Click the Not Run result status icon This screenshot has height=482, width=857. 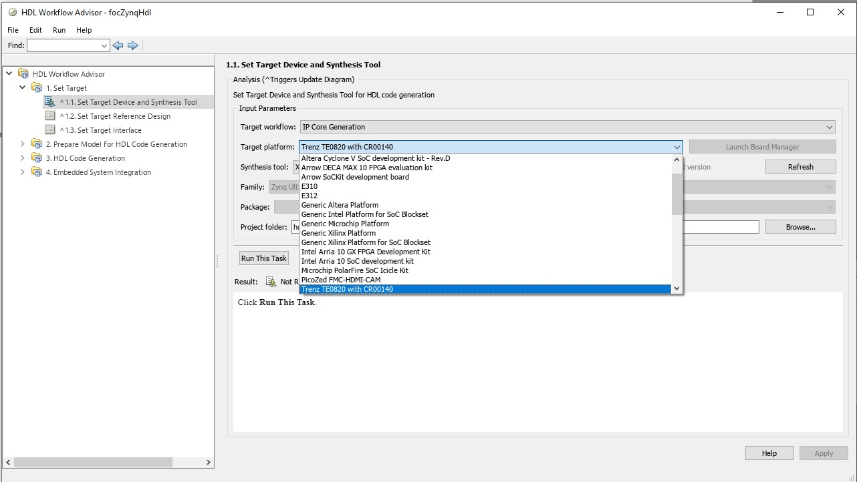click(x=271, y=281)
